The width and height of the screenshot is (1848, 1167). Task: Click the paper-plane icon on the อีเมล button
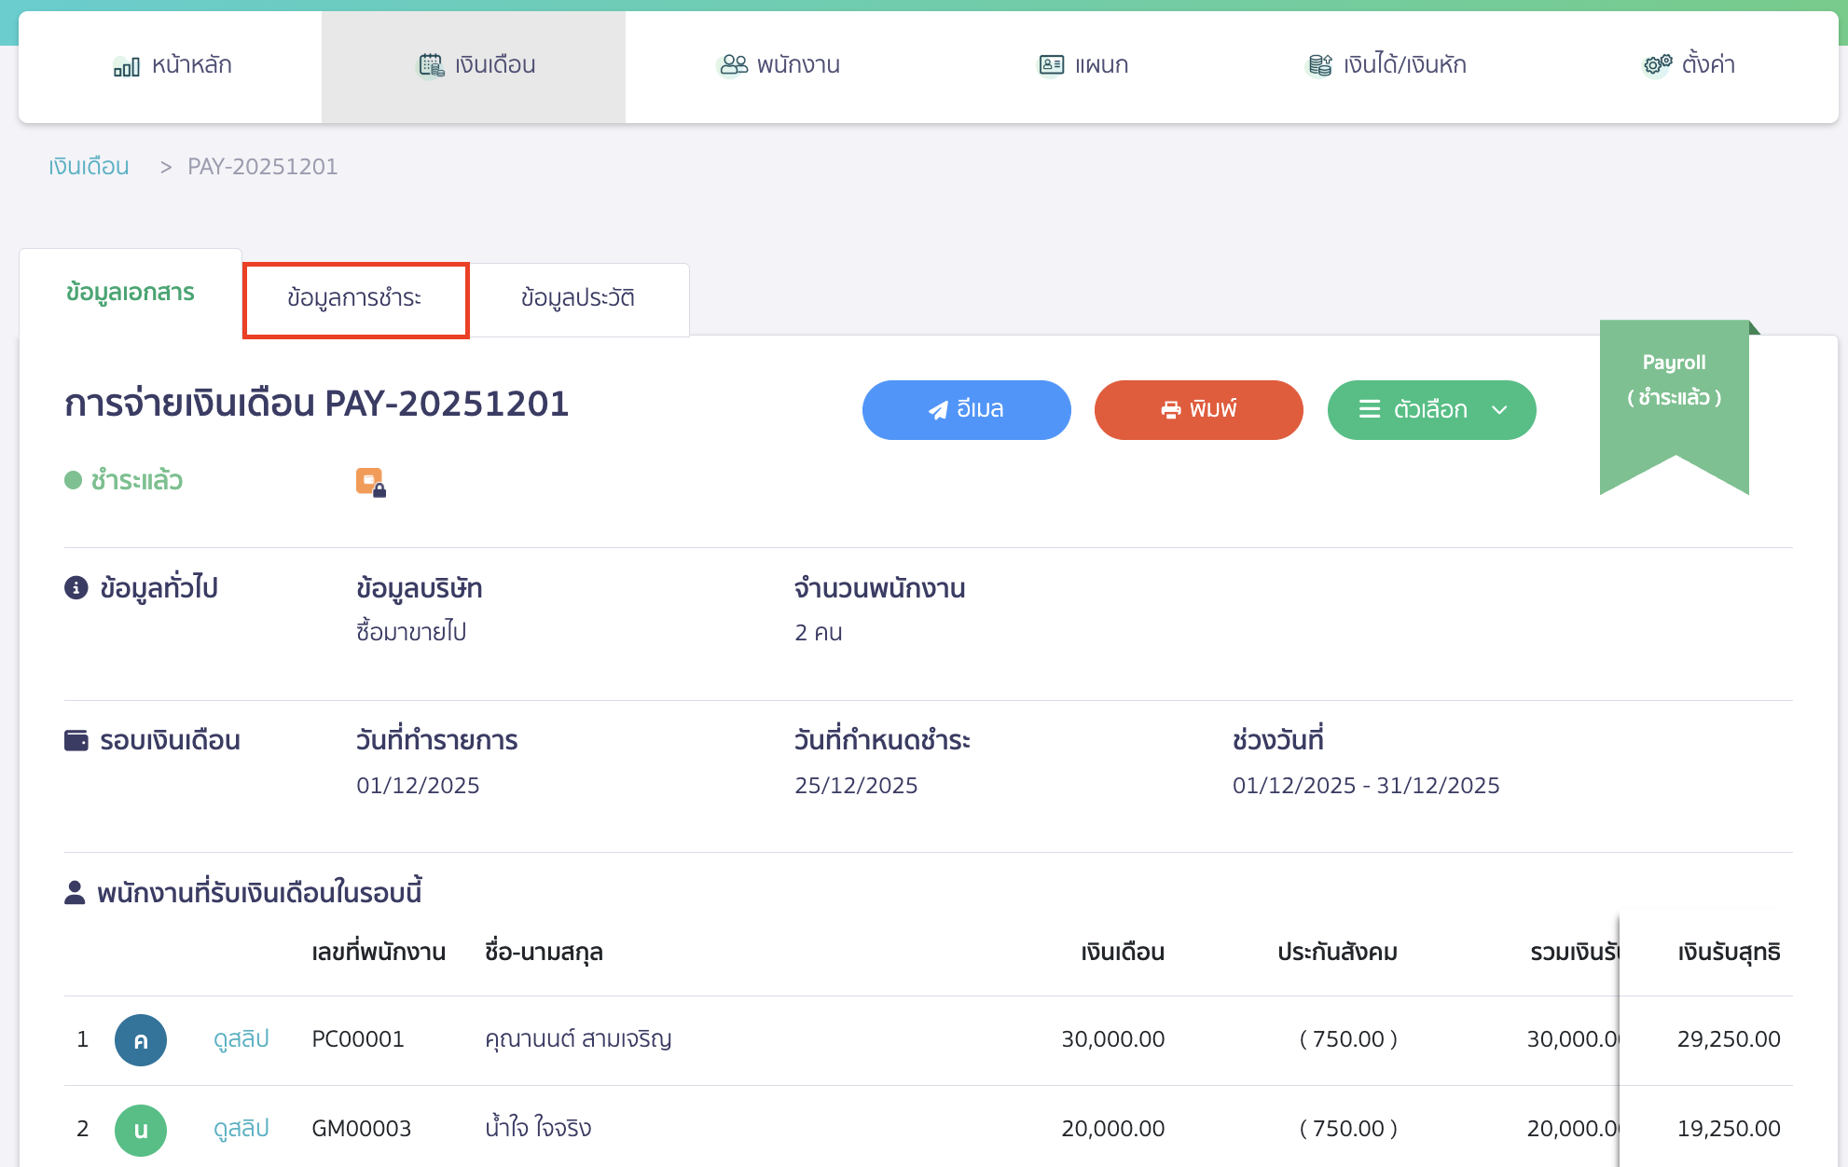click(937, 409)
